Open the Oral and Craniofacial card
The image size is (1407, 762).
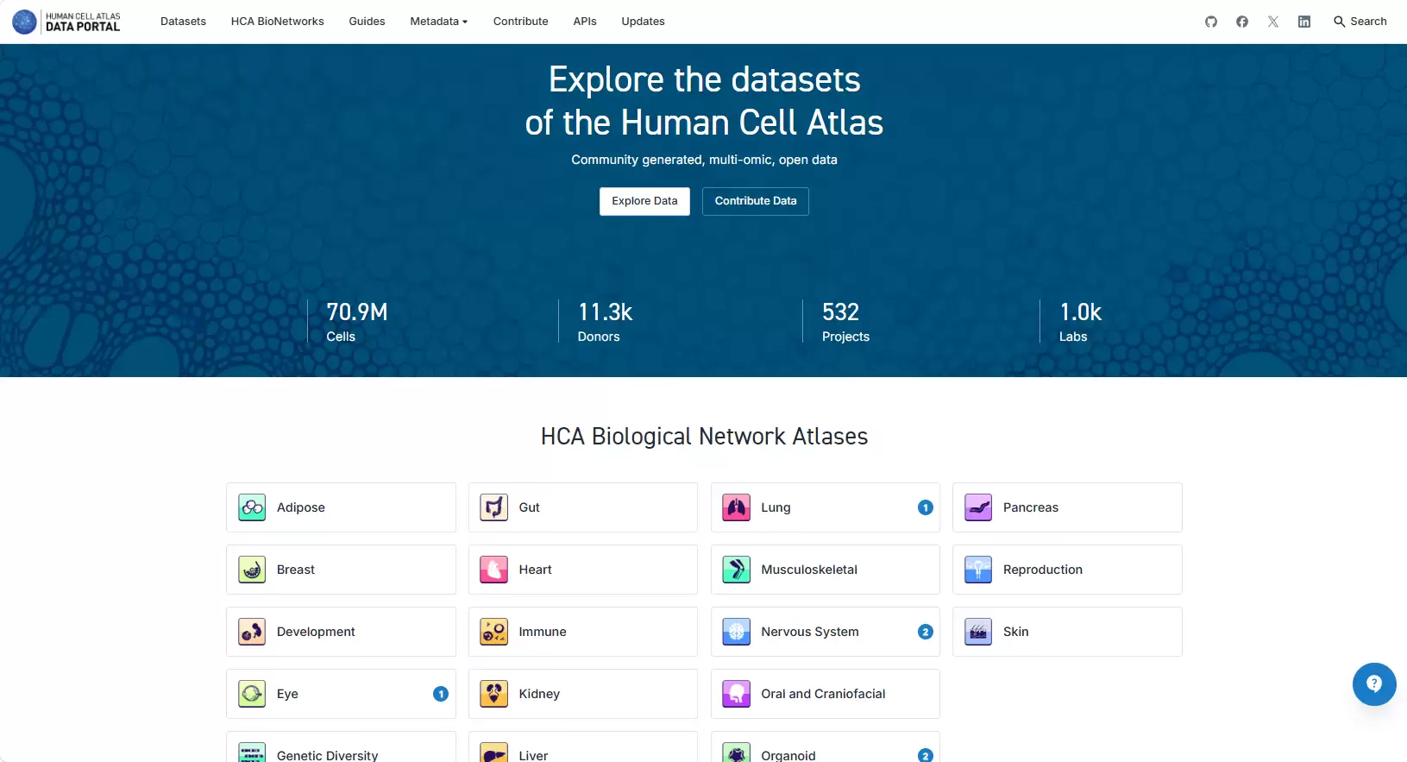pyautogui.click(x=826, y=694)
